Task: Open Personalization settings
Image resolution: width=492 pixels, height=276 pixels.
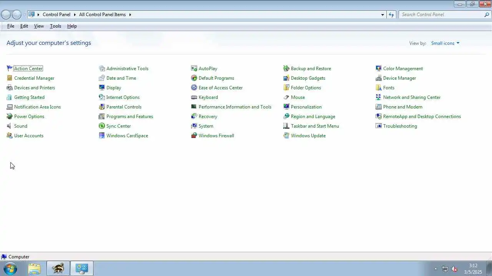Action: tap(306, 107)
